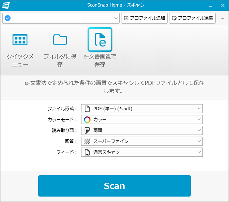Click the blue checkmark icon in profile selector
The width and height of the screenshot is (229, 202).
tap(8, 18)
